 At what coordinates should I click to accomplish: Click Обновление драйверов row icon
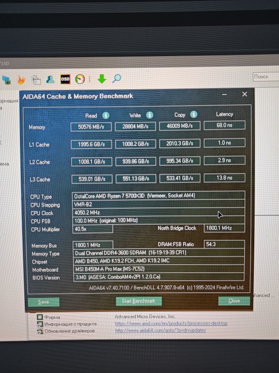40,331
